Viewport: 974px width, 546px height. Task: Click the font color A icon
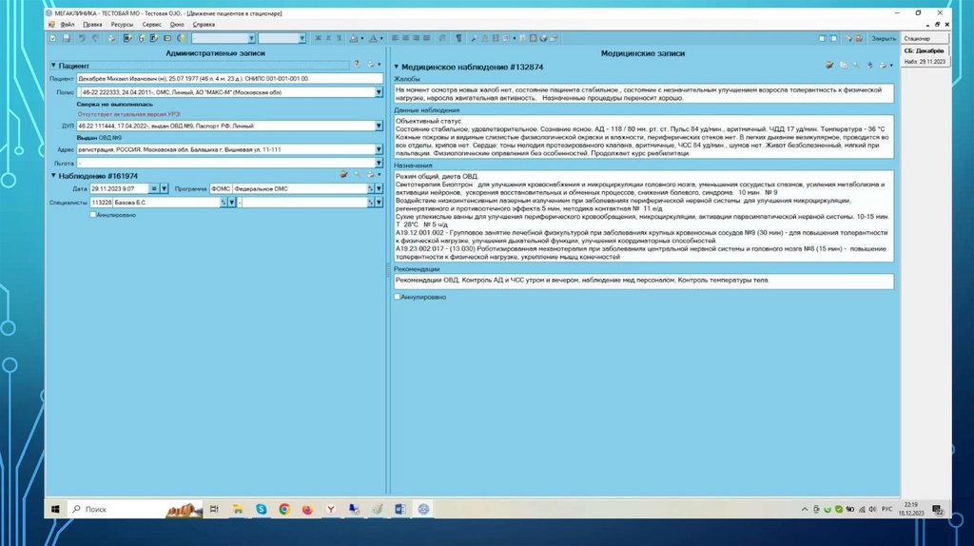pyautogui.click(x=373, y=38)
